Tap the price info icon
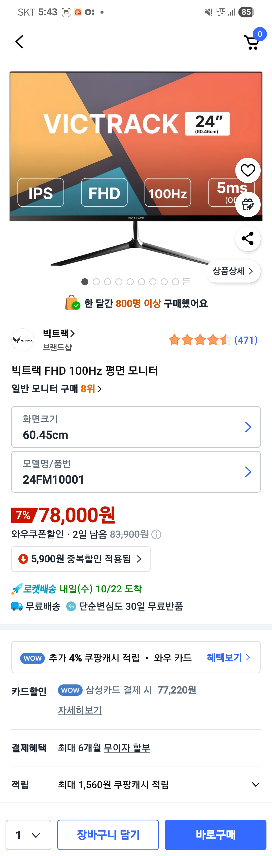Image resolution: width=272 pixels, height=856 pixels. 156,534
